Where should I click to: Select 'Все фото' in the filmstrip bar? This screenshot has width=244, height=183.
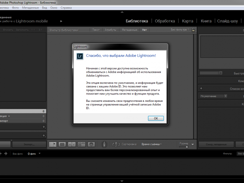coord(18,154)
